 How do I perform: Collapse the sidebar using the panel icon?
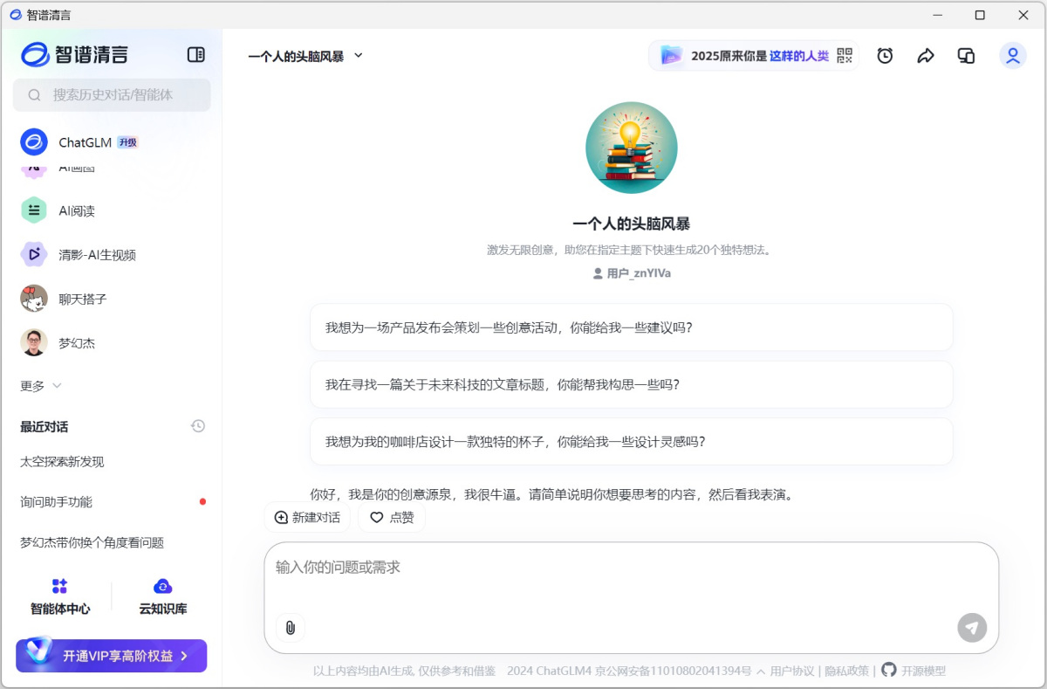196,55
